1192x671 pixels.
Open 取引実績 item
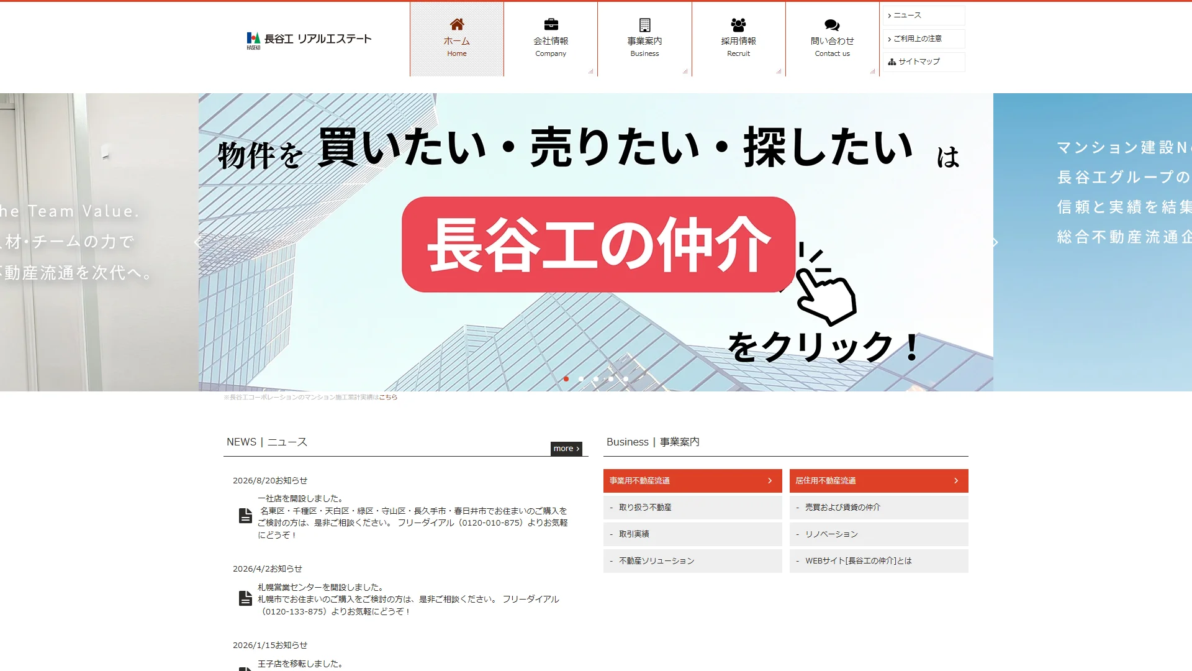[692, 534]
